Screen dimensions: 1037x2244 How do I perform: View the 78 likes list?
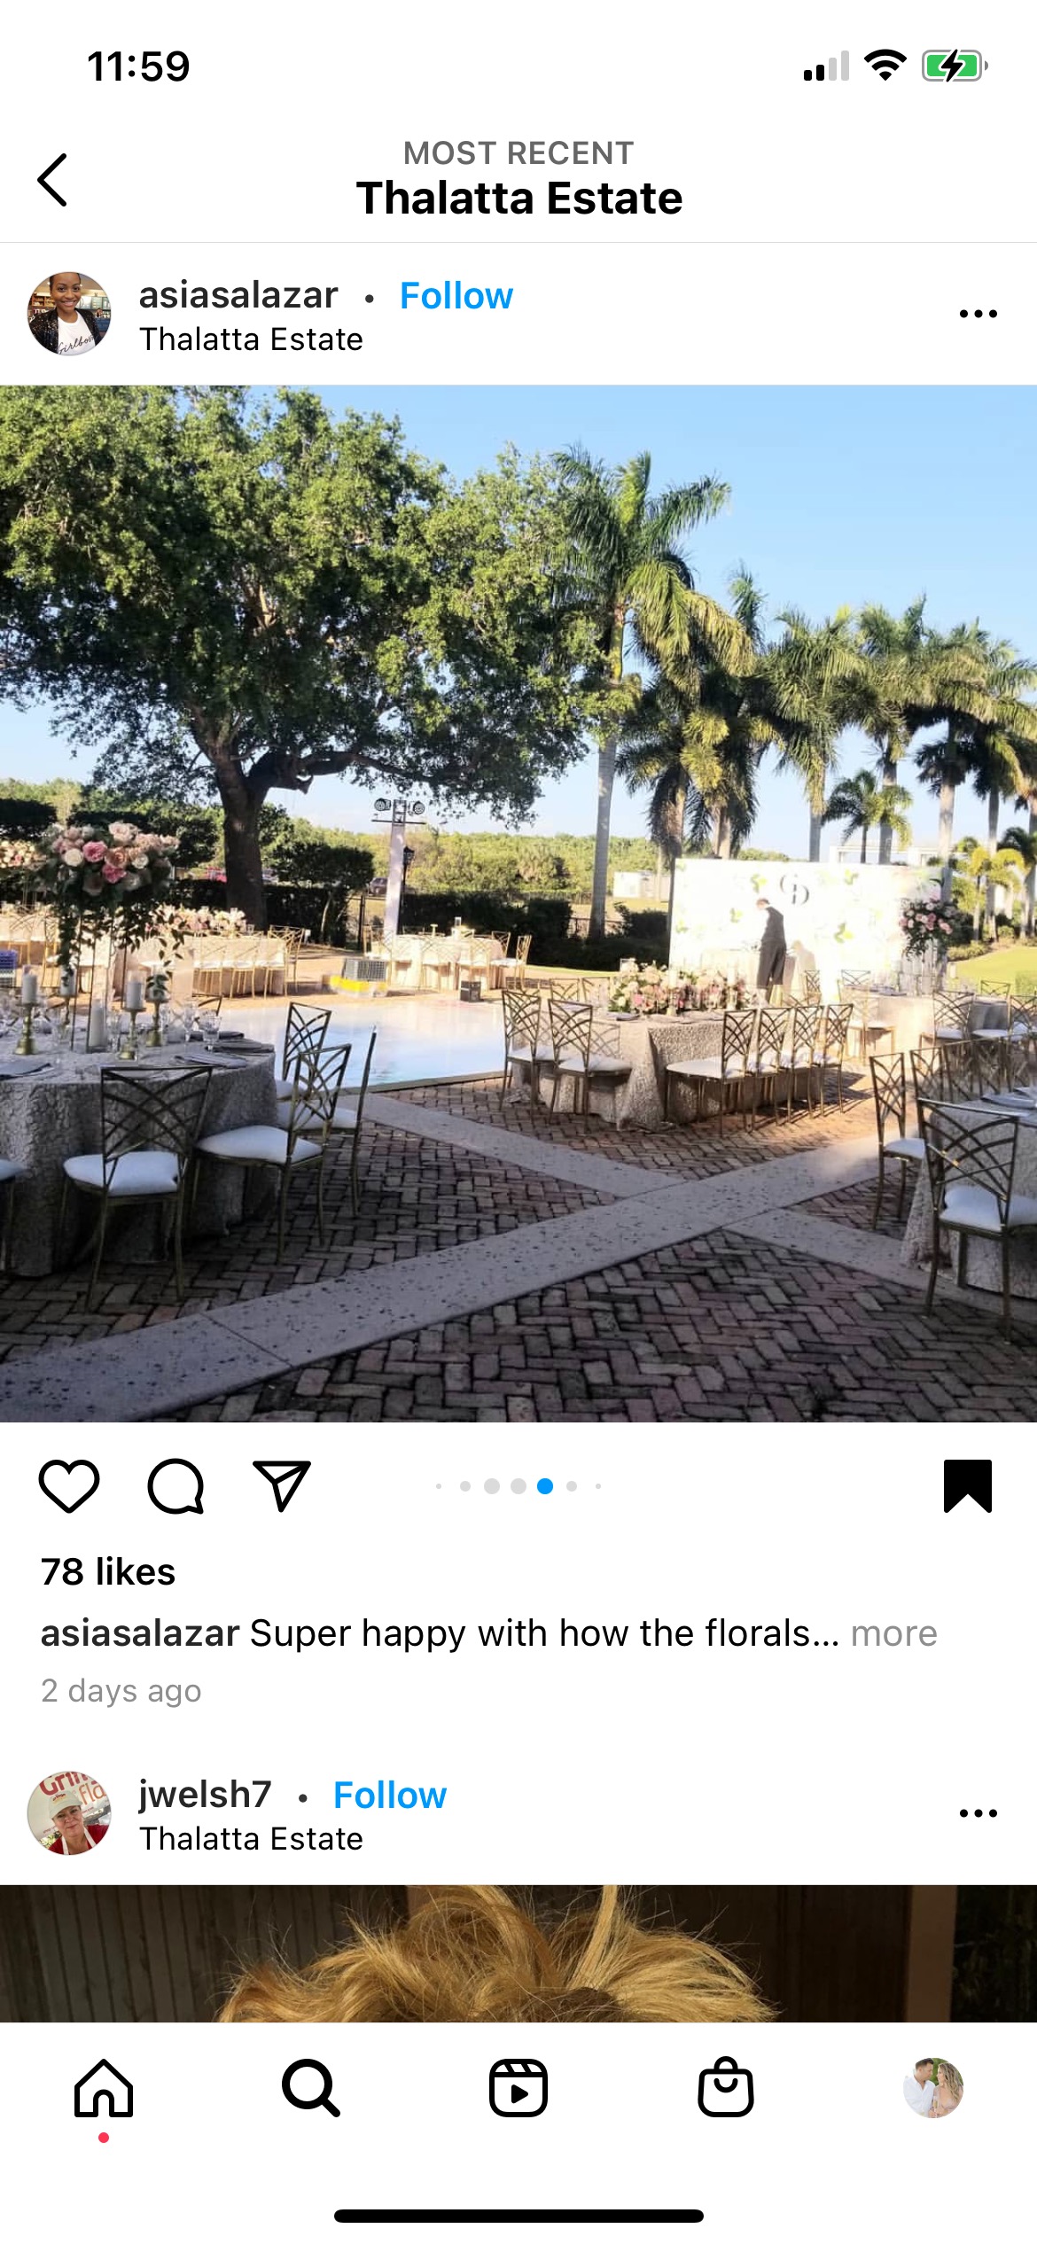tap(108, 1571)
